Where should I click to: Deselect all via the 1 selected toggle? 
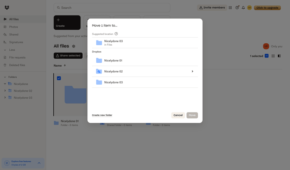[x=266, y=56]
